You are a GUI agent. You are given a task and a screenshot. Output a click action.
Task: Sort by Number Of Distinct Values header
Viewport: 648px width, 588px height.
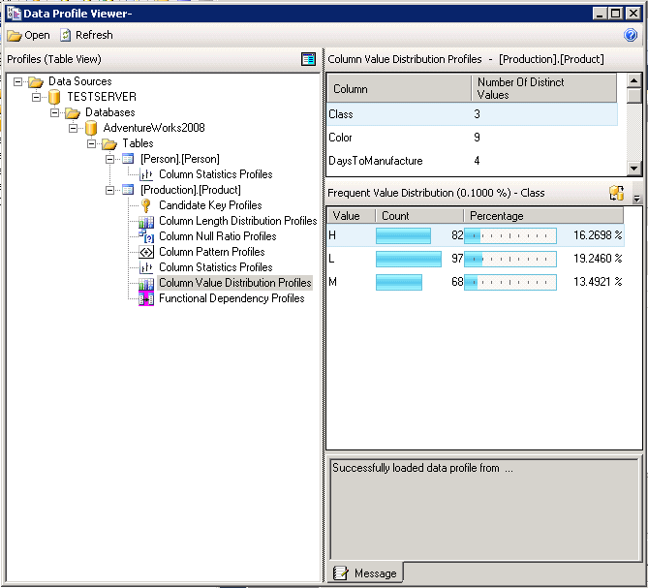pos(544,88)
